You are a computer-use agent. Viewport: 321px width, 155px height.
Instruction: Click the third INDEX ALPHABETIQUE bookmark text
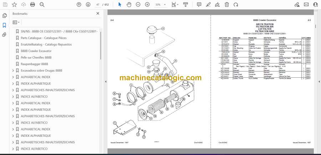point(36,136)
